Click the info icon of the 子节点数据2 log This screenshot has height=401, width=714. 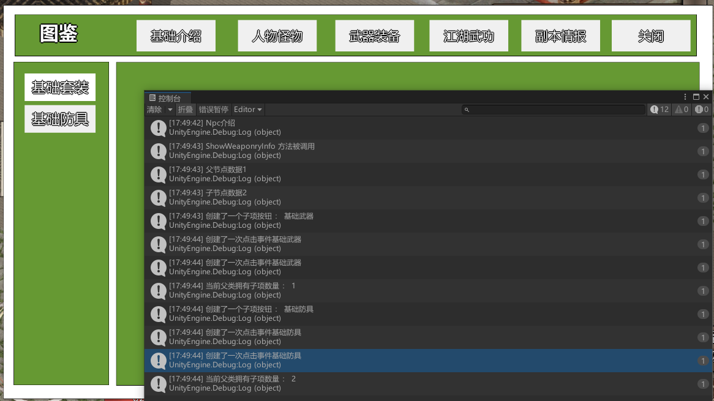(158, 198)
